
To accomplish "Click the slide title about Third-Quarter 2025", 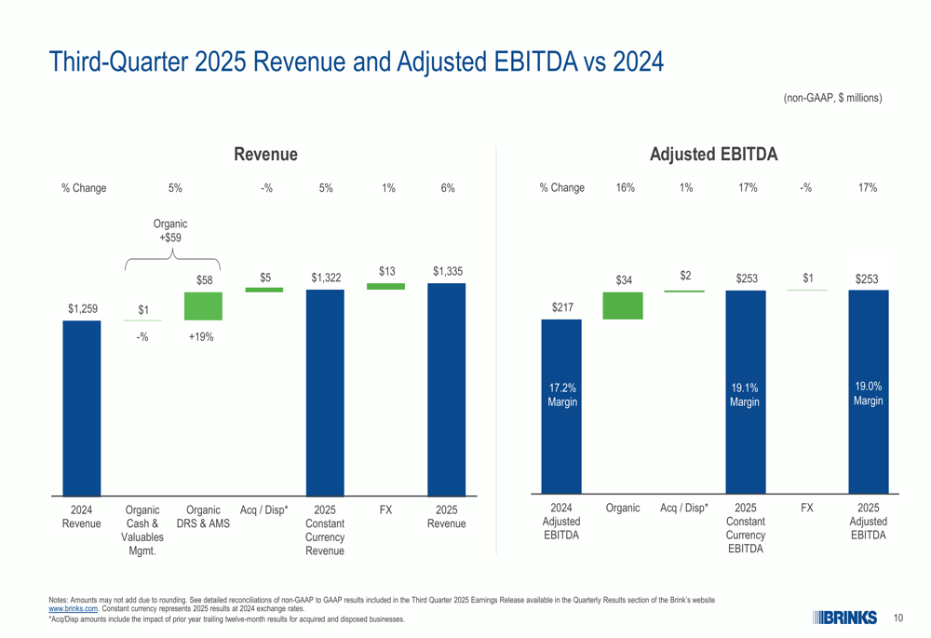I will tap(356, 61).
